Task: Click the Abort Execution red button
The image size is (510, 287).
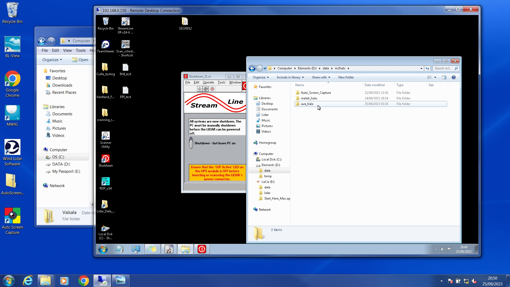Action: click(x=212, y=89)
